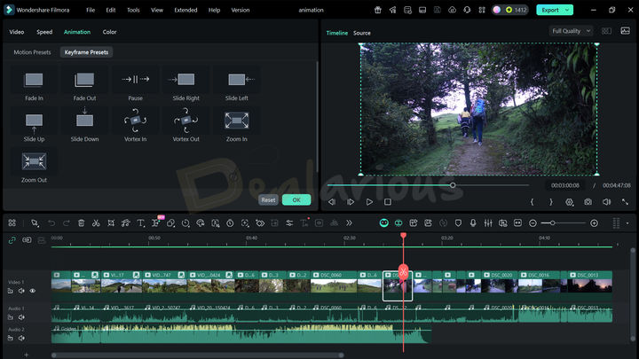This screenshot has width=639, height=359.
Task: Click the Reset button
Action: click(x=268, y=199)
